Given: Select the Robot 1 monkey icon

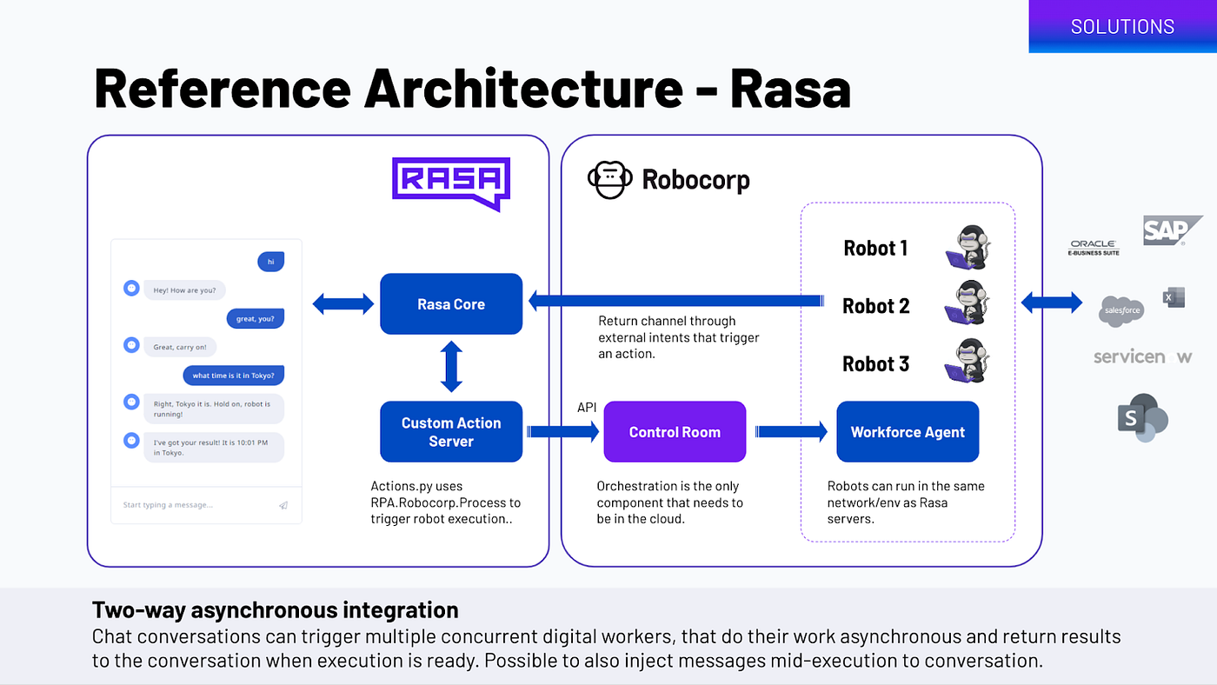Looking at the screenshot, I should [968, 248].
